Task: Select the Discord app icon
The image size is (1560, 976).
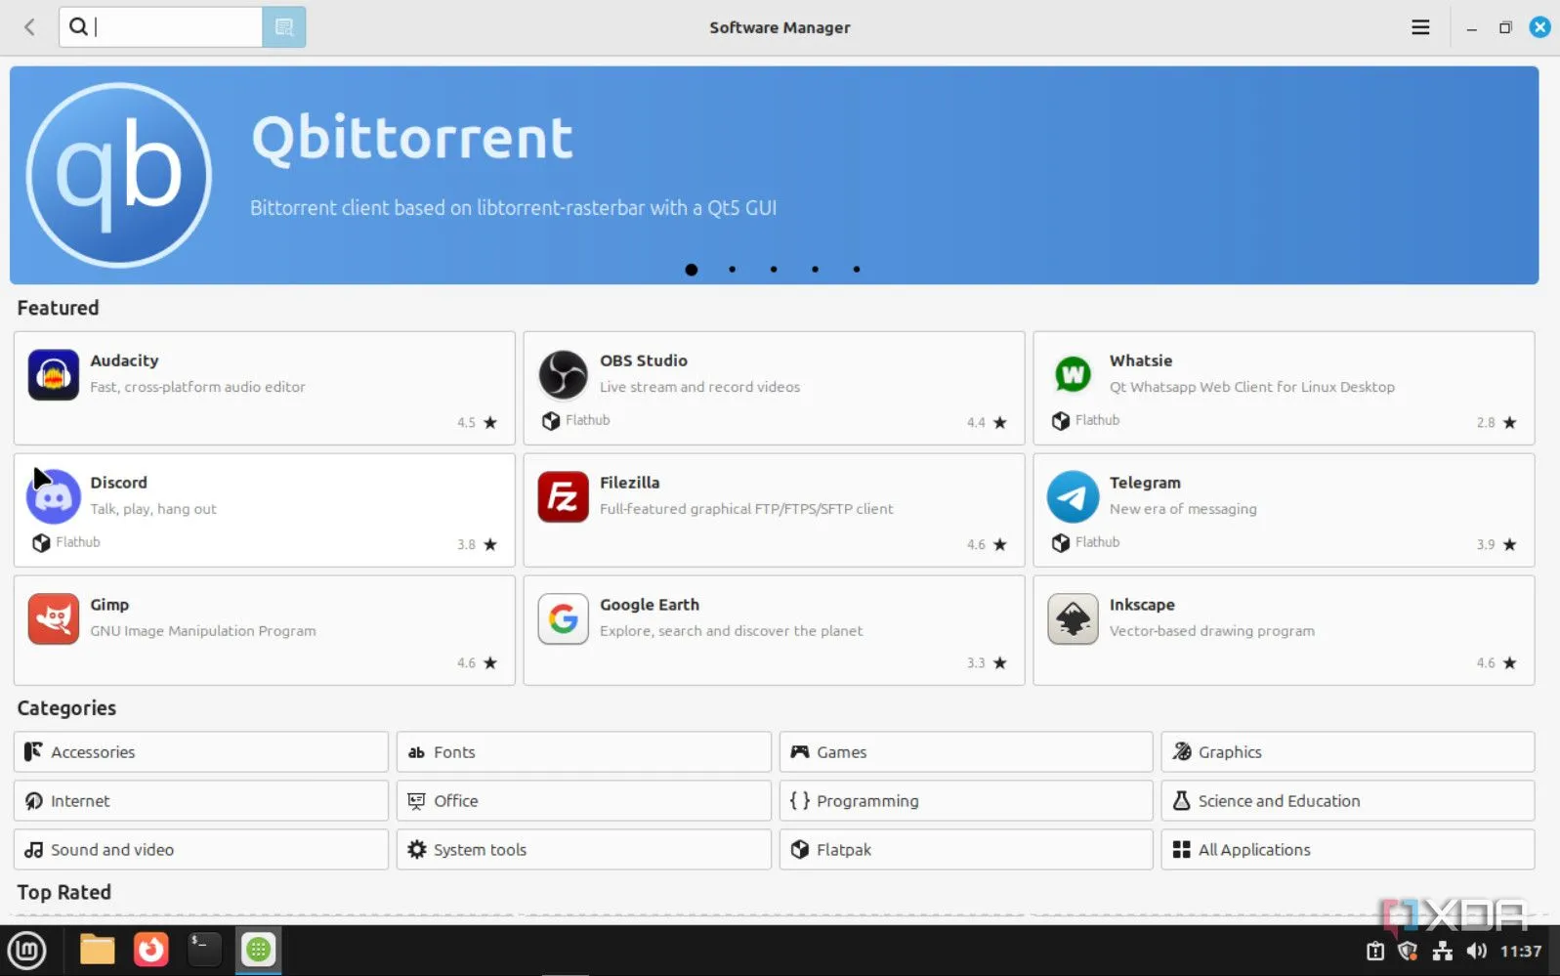Action: [x=53, y=497]
